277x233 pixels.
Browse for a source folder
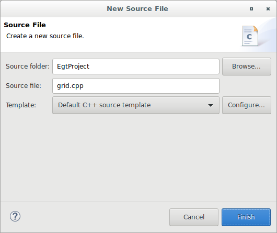coord(247,66)
